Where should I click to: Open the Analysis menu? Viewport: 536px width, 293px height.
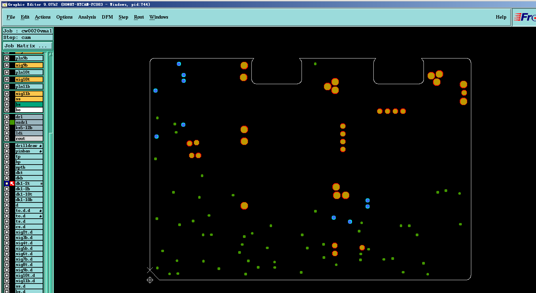(87, 17)
